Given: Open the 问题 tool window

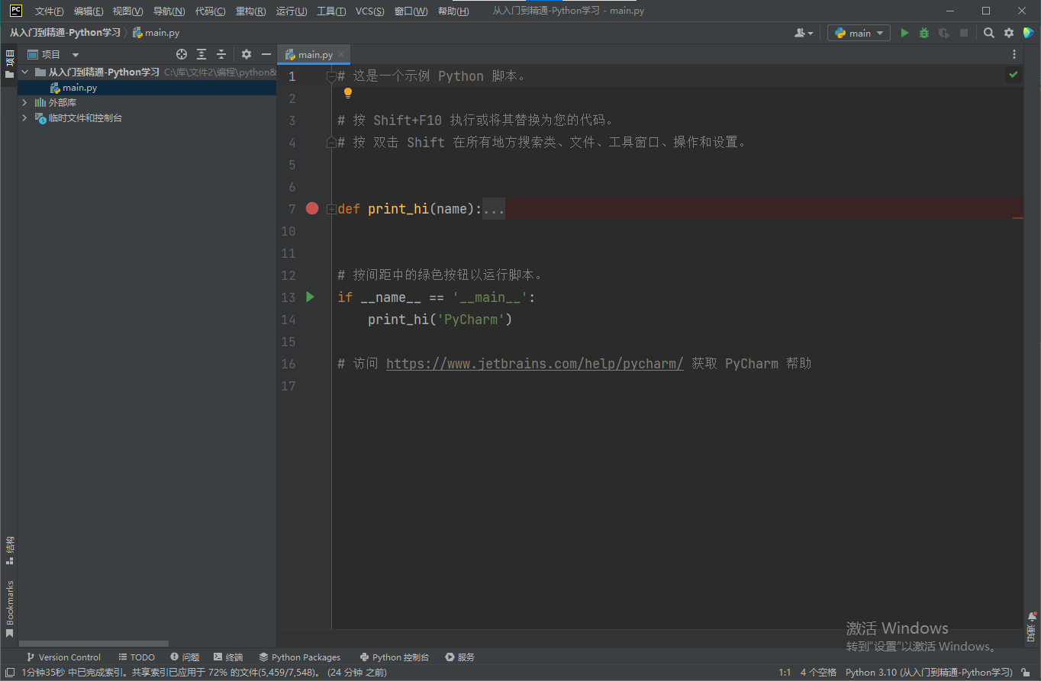Looking at the screenshot, I should click(x=185, y=657).
